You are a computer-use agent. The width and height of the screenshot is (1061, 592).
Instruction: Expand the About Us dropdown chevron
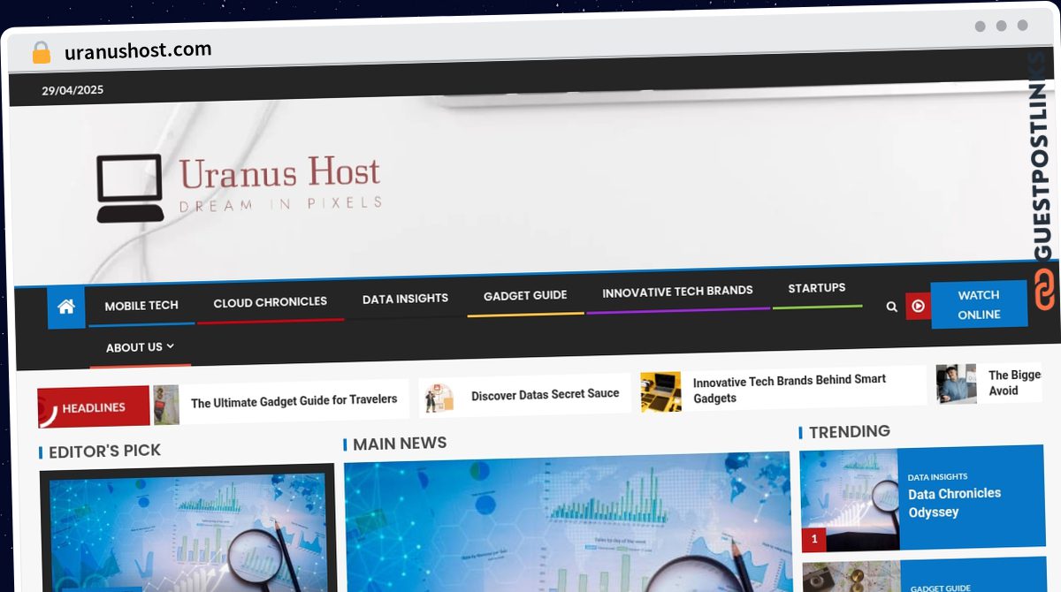click(x=170, y=346)
